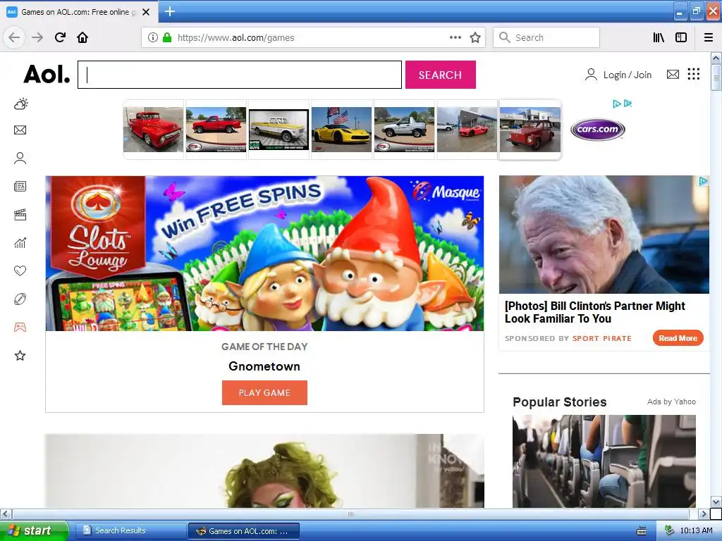Screen dimensions: 722x541
Task: Click the browser Forward arrow button
Action: point(37,37)
